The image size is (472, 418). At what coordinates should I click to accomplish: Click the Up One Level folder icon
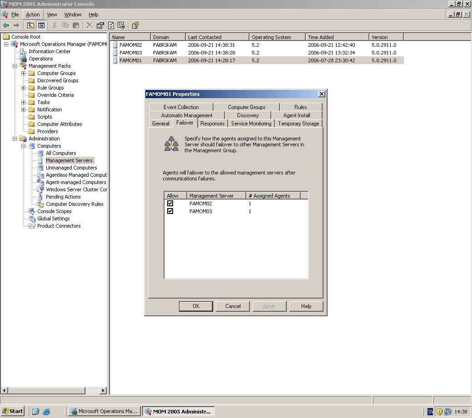[30, 25]
